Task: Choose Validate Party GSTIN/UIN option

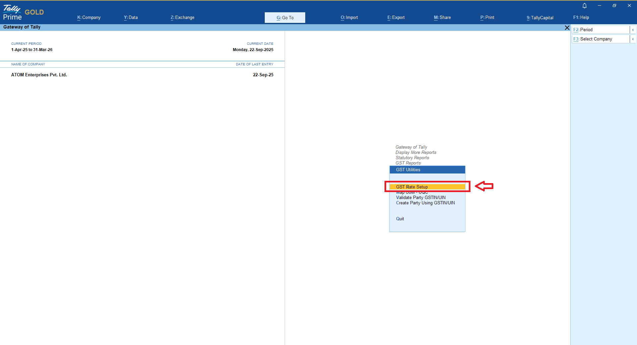Action: (x=421, y=197)
